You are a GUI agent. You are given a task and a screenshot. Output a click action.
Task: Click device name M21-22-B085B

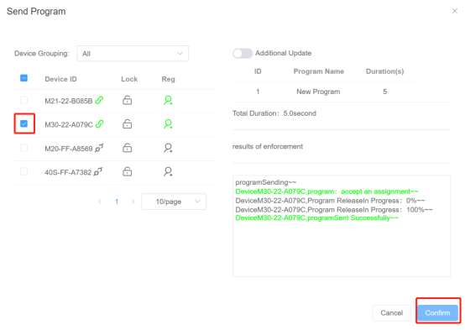[x=69, y=102]
